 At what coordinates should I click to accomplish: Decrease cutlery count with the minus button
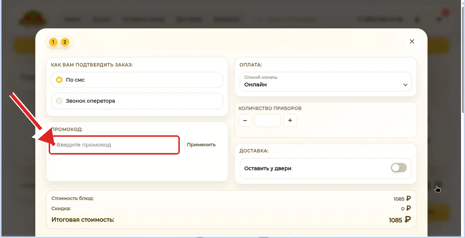pos(245,120)
